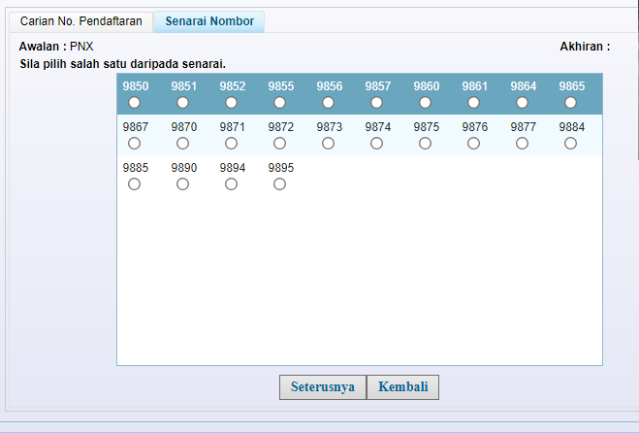Tick the radio under 9871
Image resolution: width=639 pixels, height=433 pixels.
coord(231,144)
